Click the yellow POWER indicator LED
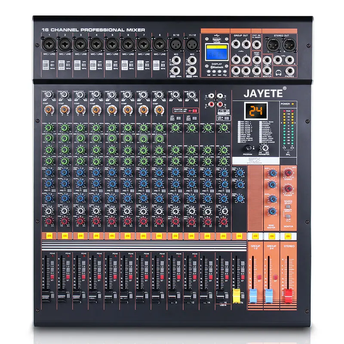The image size is (344, 344). pos(293,104)
